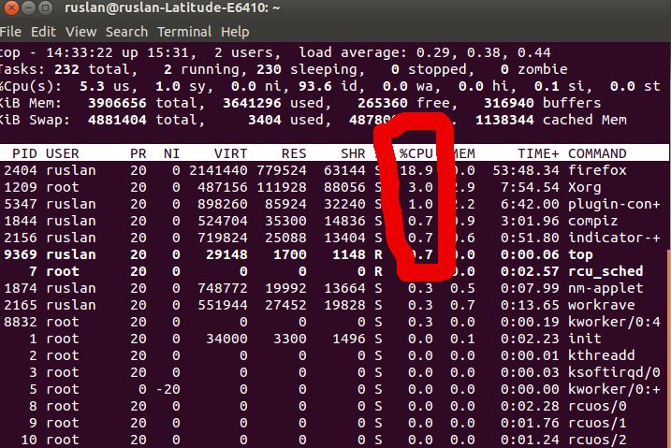Click the RES column header
This screenshot has height=448, width=671.
[294, 153]
